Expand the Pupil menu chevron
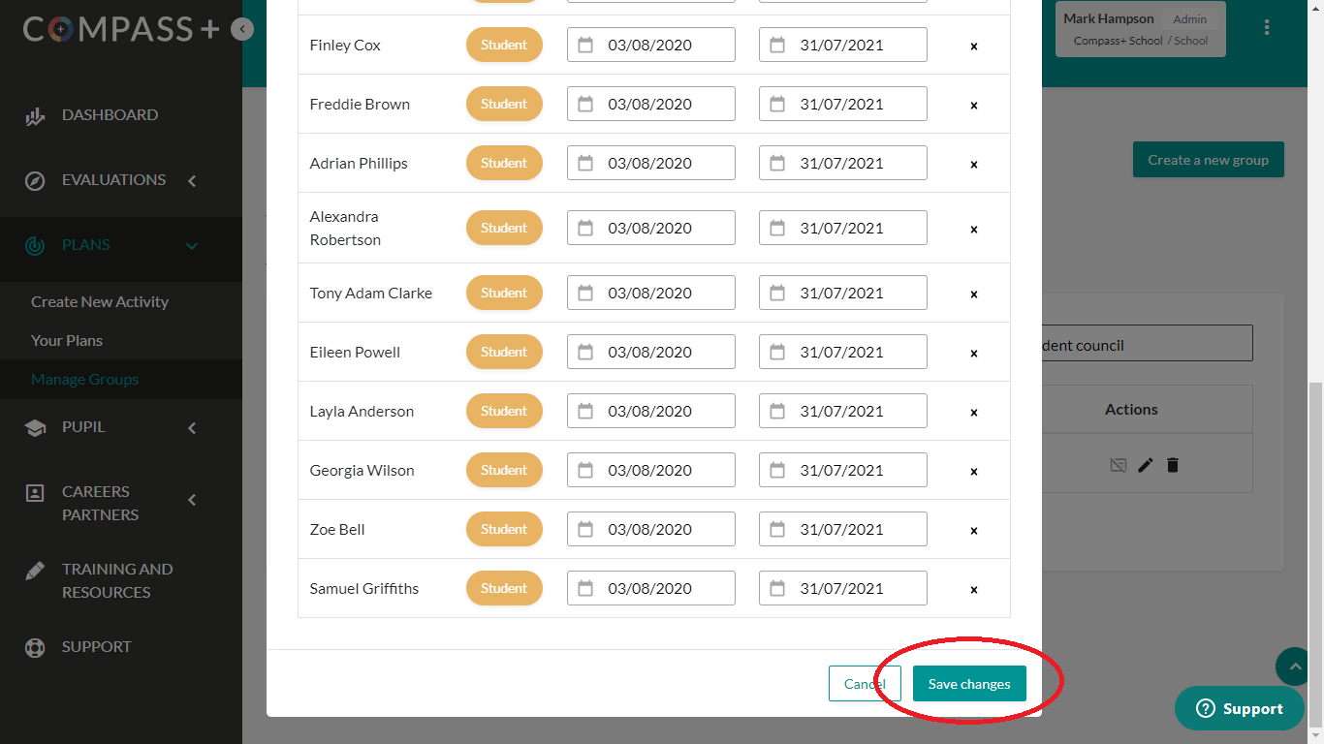Screen dimensions: 1324x744 tap(192, 427)
